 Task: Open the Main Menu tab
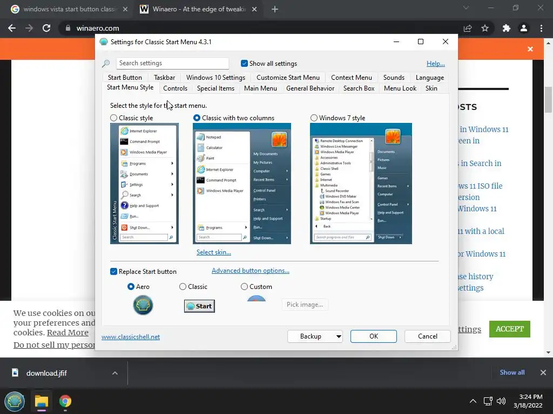(x=260, y=88)
